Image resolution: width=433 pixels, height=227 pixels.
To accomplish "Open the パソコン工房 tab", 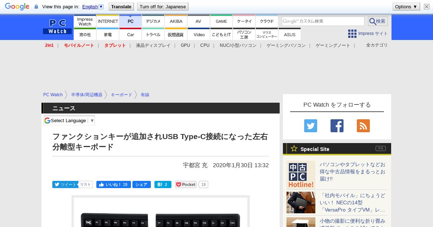I will click(x=244, y=34).
